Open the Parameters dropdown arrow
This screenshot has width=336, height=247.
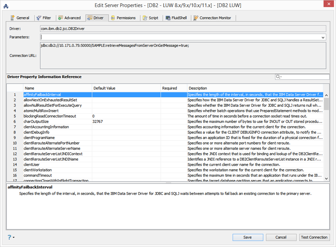coord(323,37)
